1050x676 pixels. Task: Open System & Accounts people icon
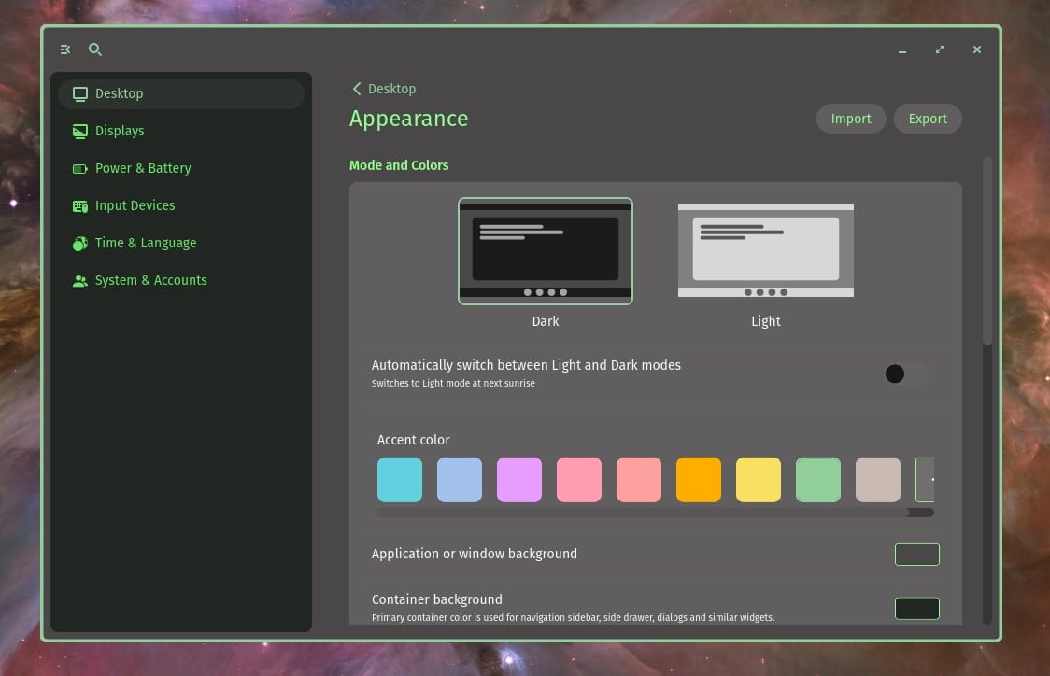click(x=79, y=280)
